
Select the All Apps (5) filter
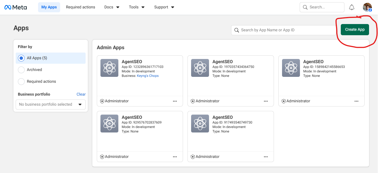tap(21, 58)
